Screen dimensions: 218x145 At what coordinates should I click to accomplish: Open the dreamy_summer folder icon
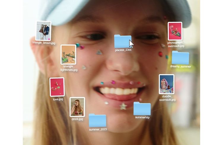pyautogui.click(x=180, y=58)
